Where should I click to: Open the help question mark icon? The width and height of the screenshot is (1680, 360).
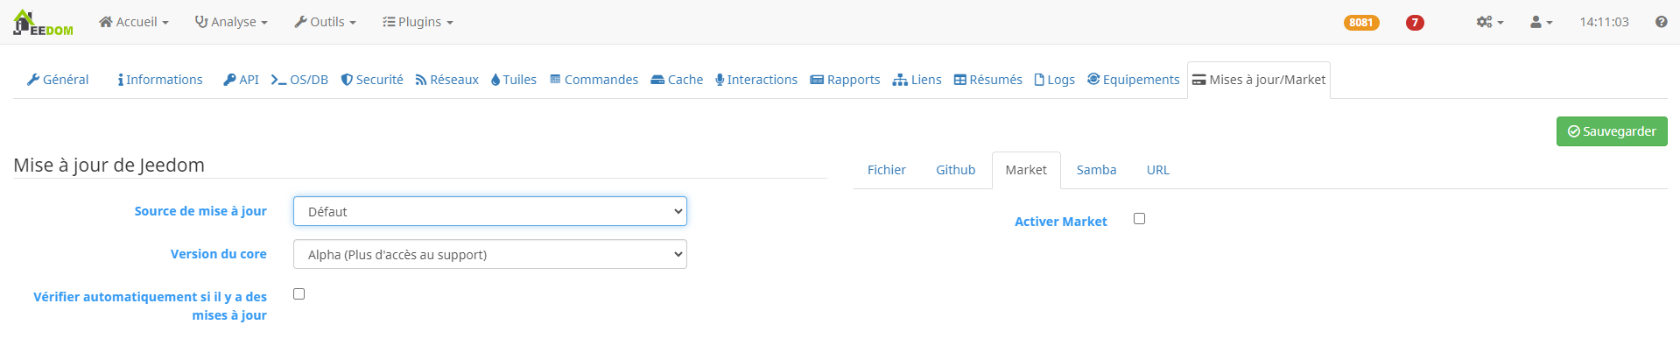1661,22
